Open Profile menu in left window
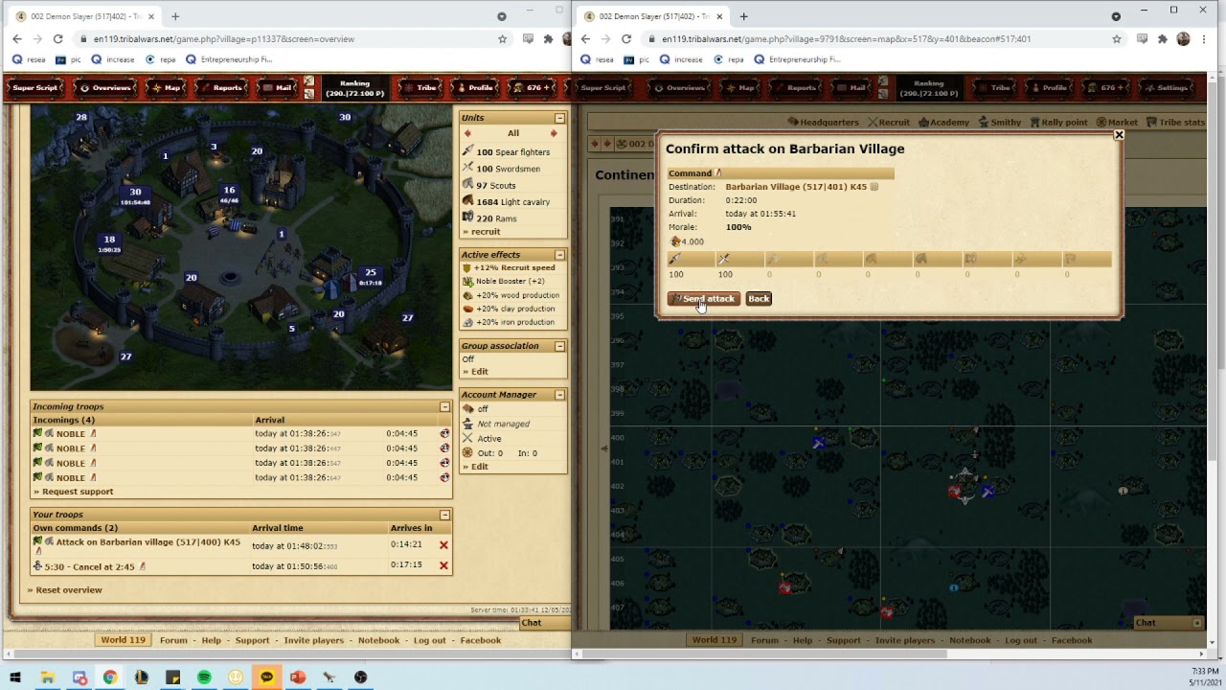The height and width of the screenshot is (690, 1226). pos(476,87)
